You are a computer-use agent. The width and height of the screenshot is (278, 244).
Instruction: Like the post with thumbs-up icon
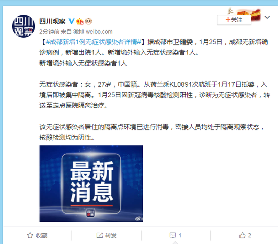click(242, 235)
